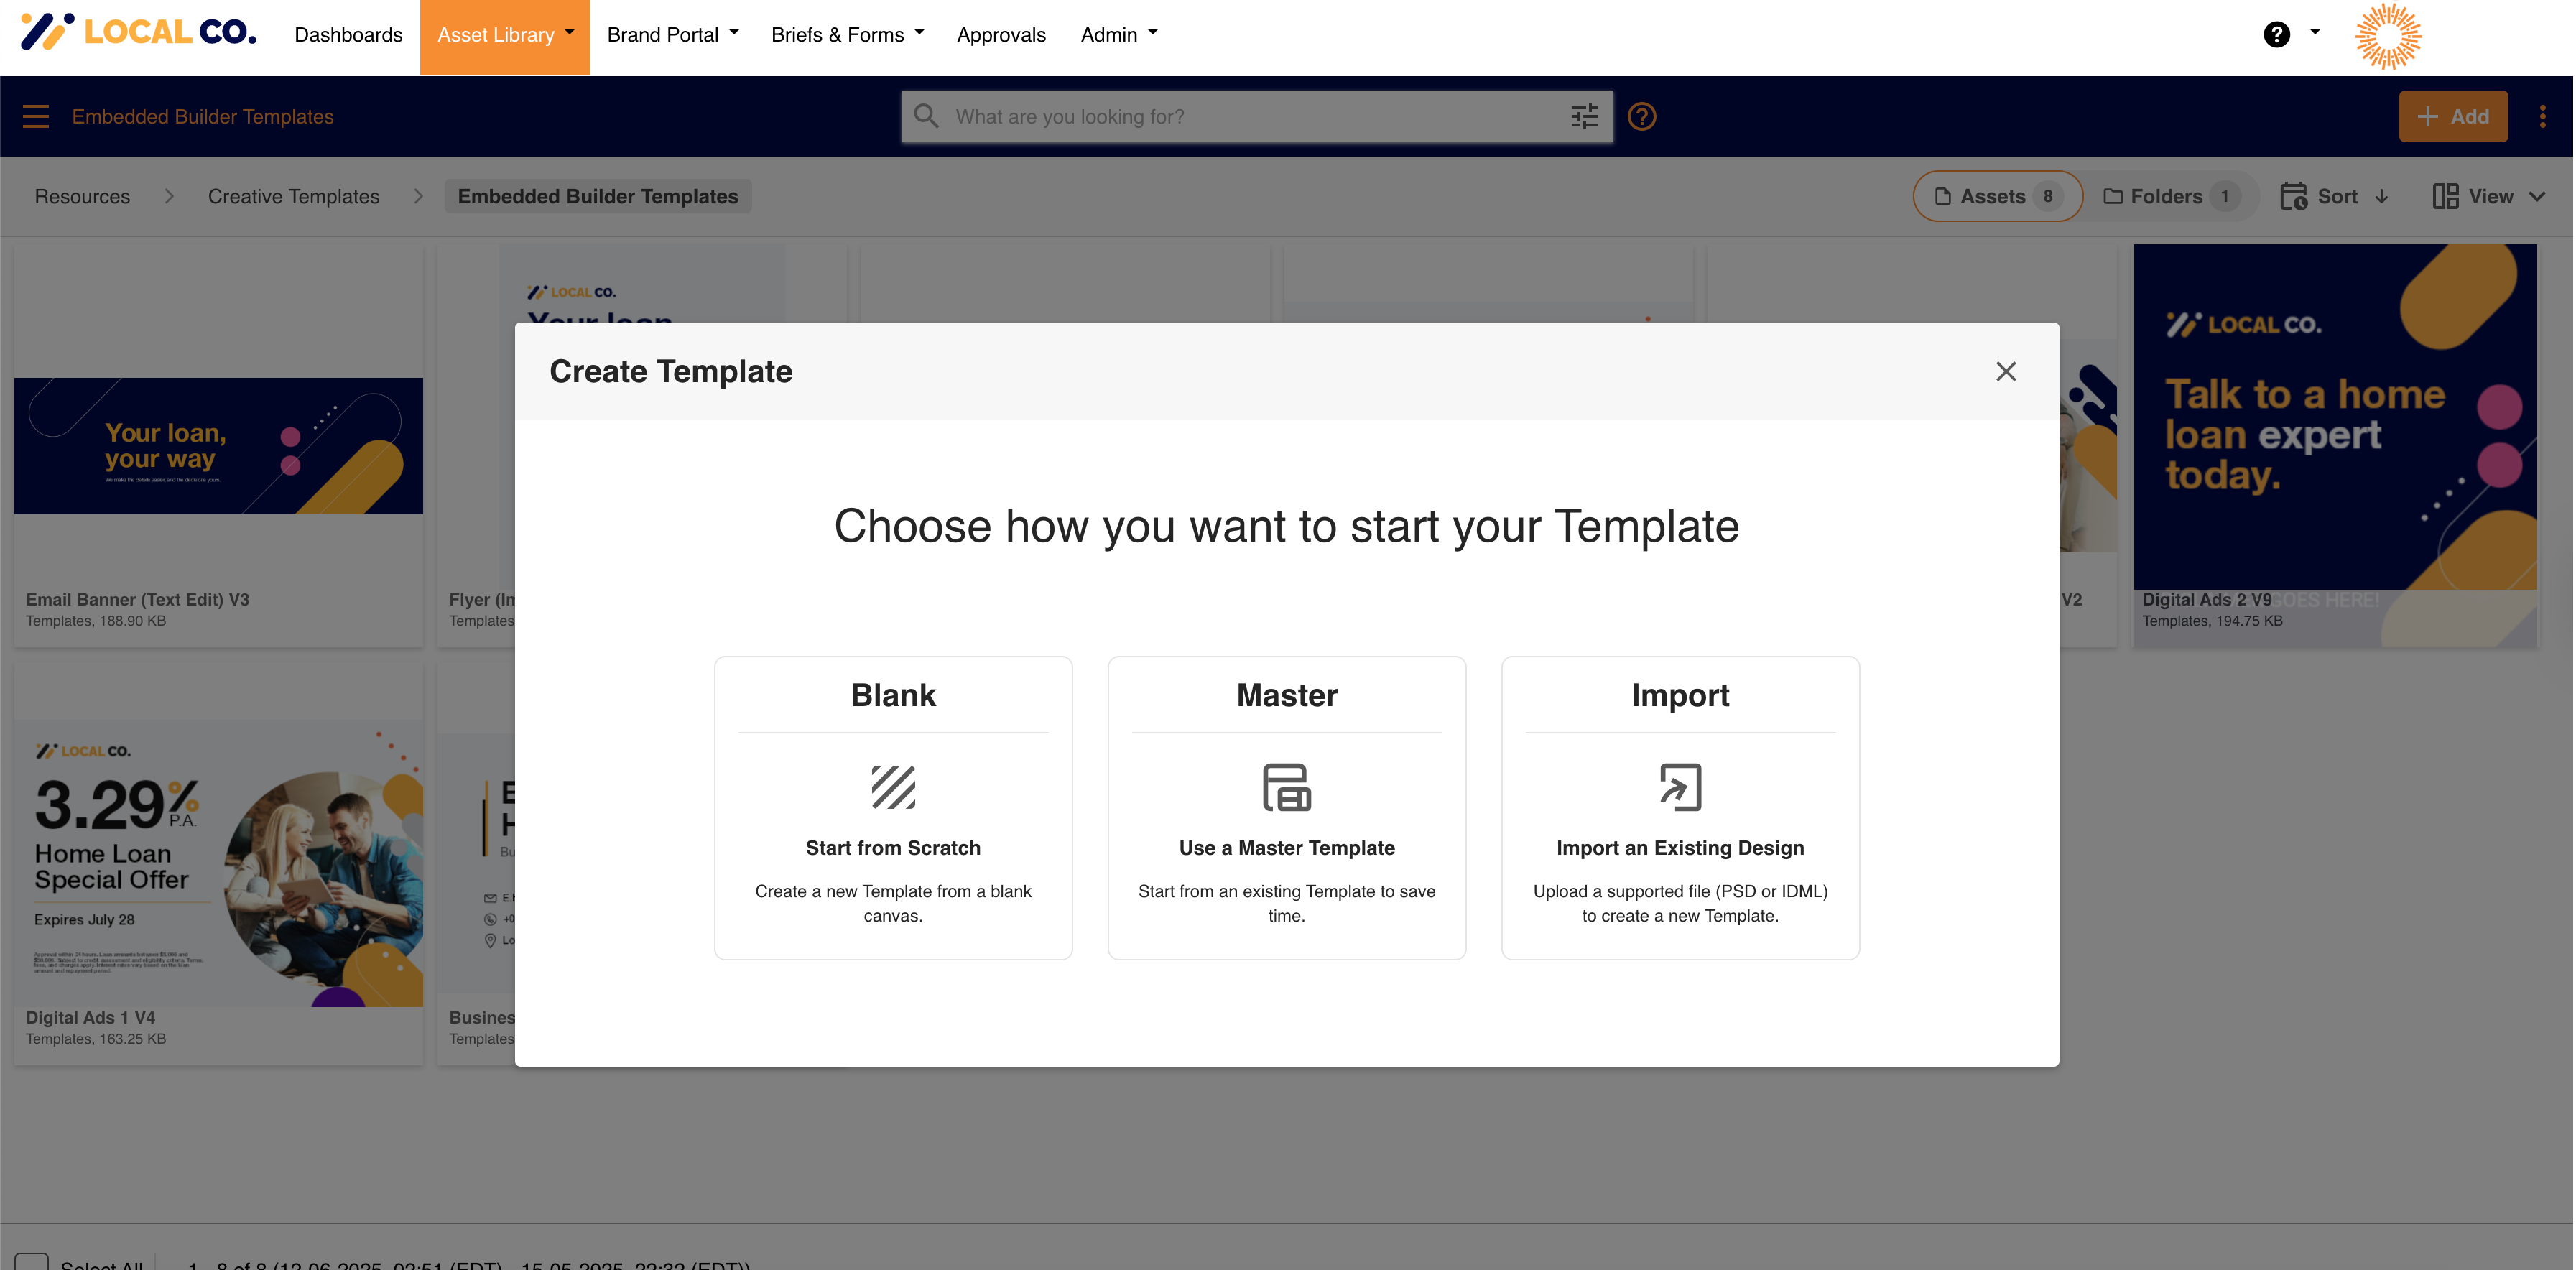
Task: Open the Approvals menu item
Action: click(1001, 34)
